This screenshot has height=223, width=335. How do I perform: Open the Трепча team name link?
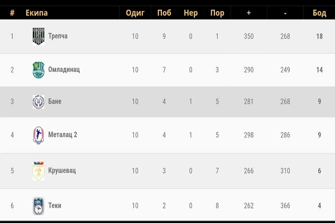pyautogui.click(x=58, y=37)
